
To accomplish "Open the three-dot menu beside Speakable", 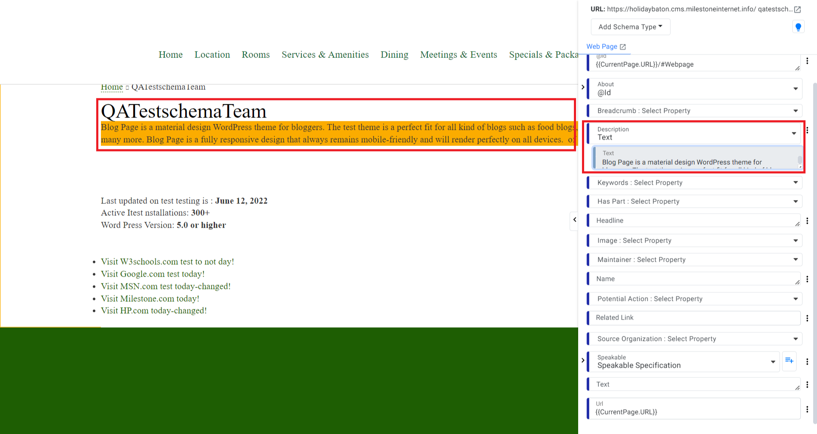I will 807,362.
